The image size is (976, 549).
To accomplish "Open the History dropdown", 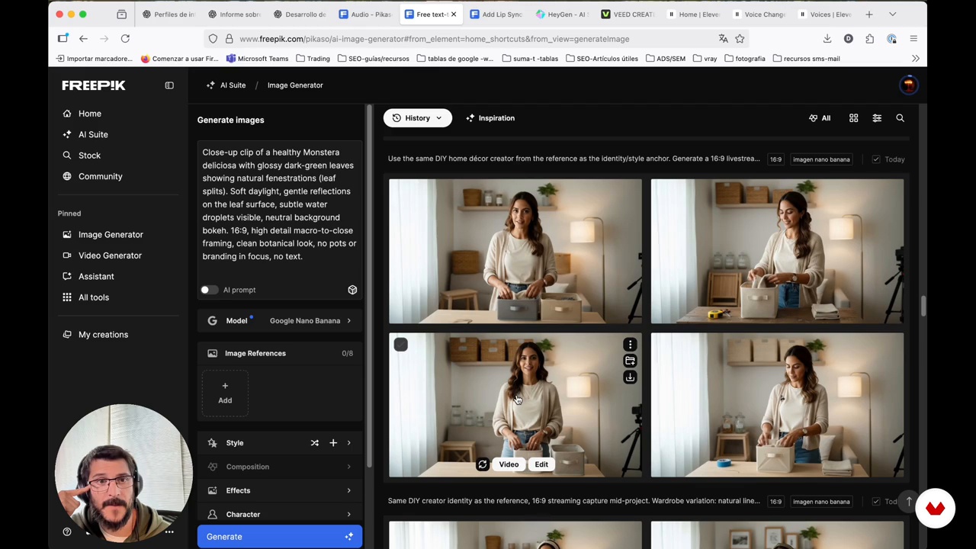I will coord(417,118).
